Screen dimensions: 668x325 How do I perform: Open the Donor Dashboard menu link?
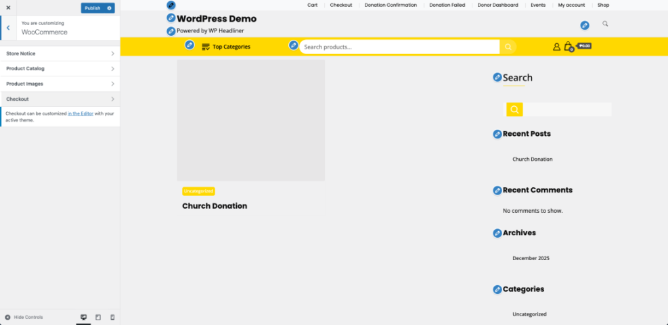click(x=497, y=5)
